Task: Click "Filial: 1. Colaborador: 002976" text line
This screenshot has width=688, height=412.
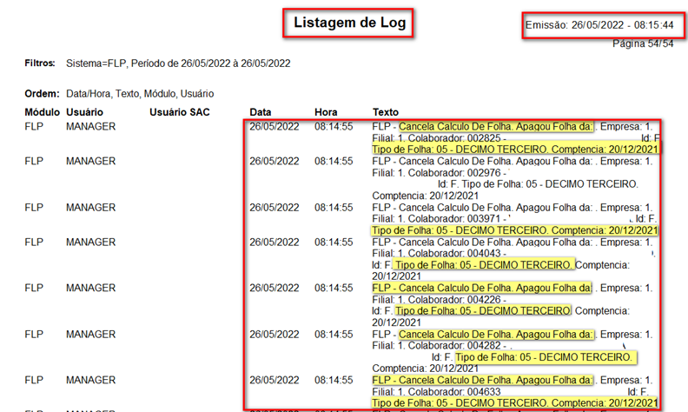Action: pyautogui.click(x=437, y=173)
